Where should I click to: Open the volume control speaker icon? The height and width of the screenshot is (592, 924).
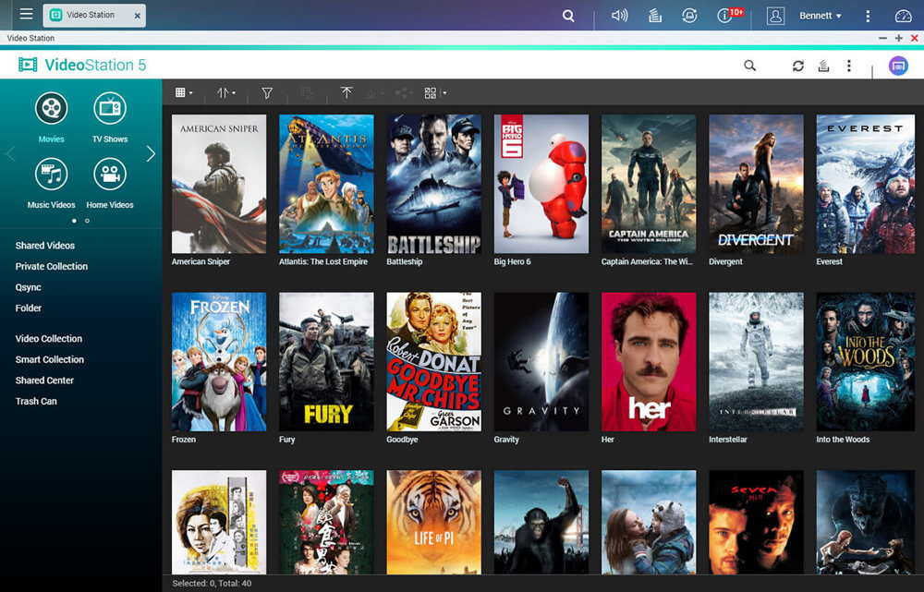point(619,16)
